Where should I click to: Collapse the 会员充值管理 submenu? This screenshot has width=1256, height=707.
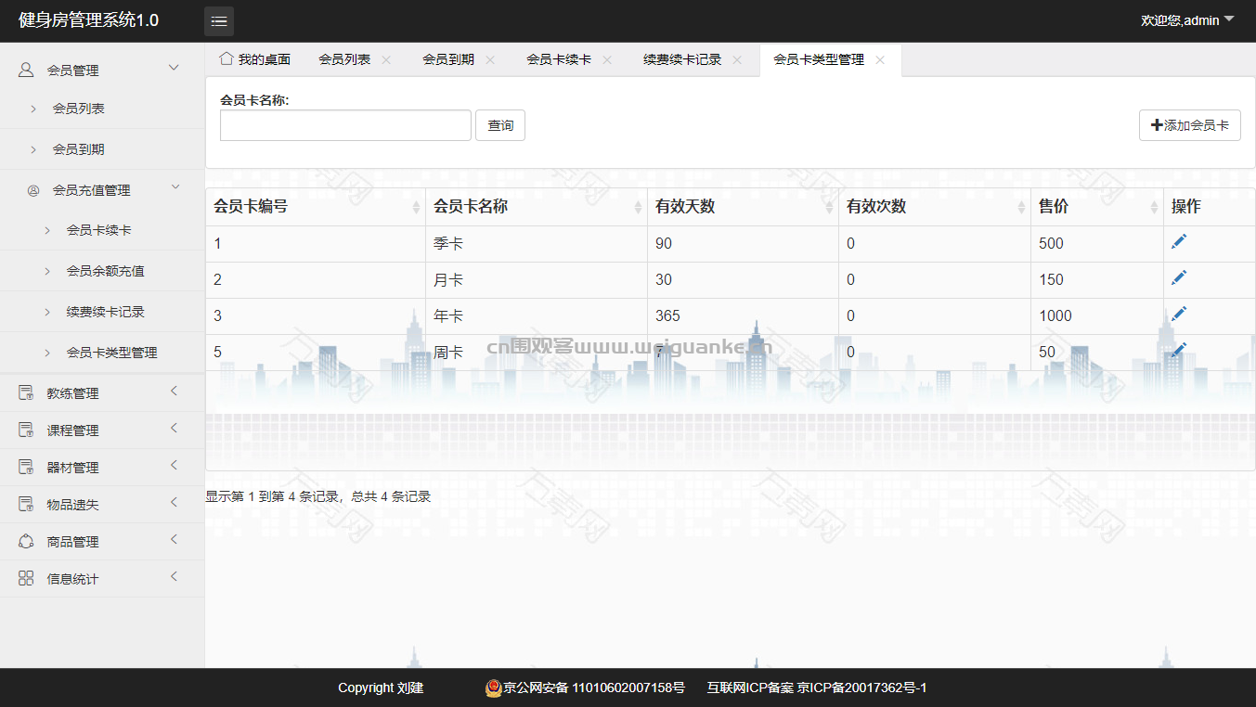(175, 187)
